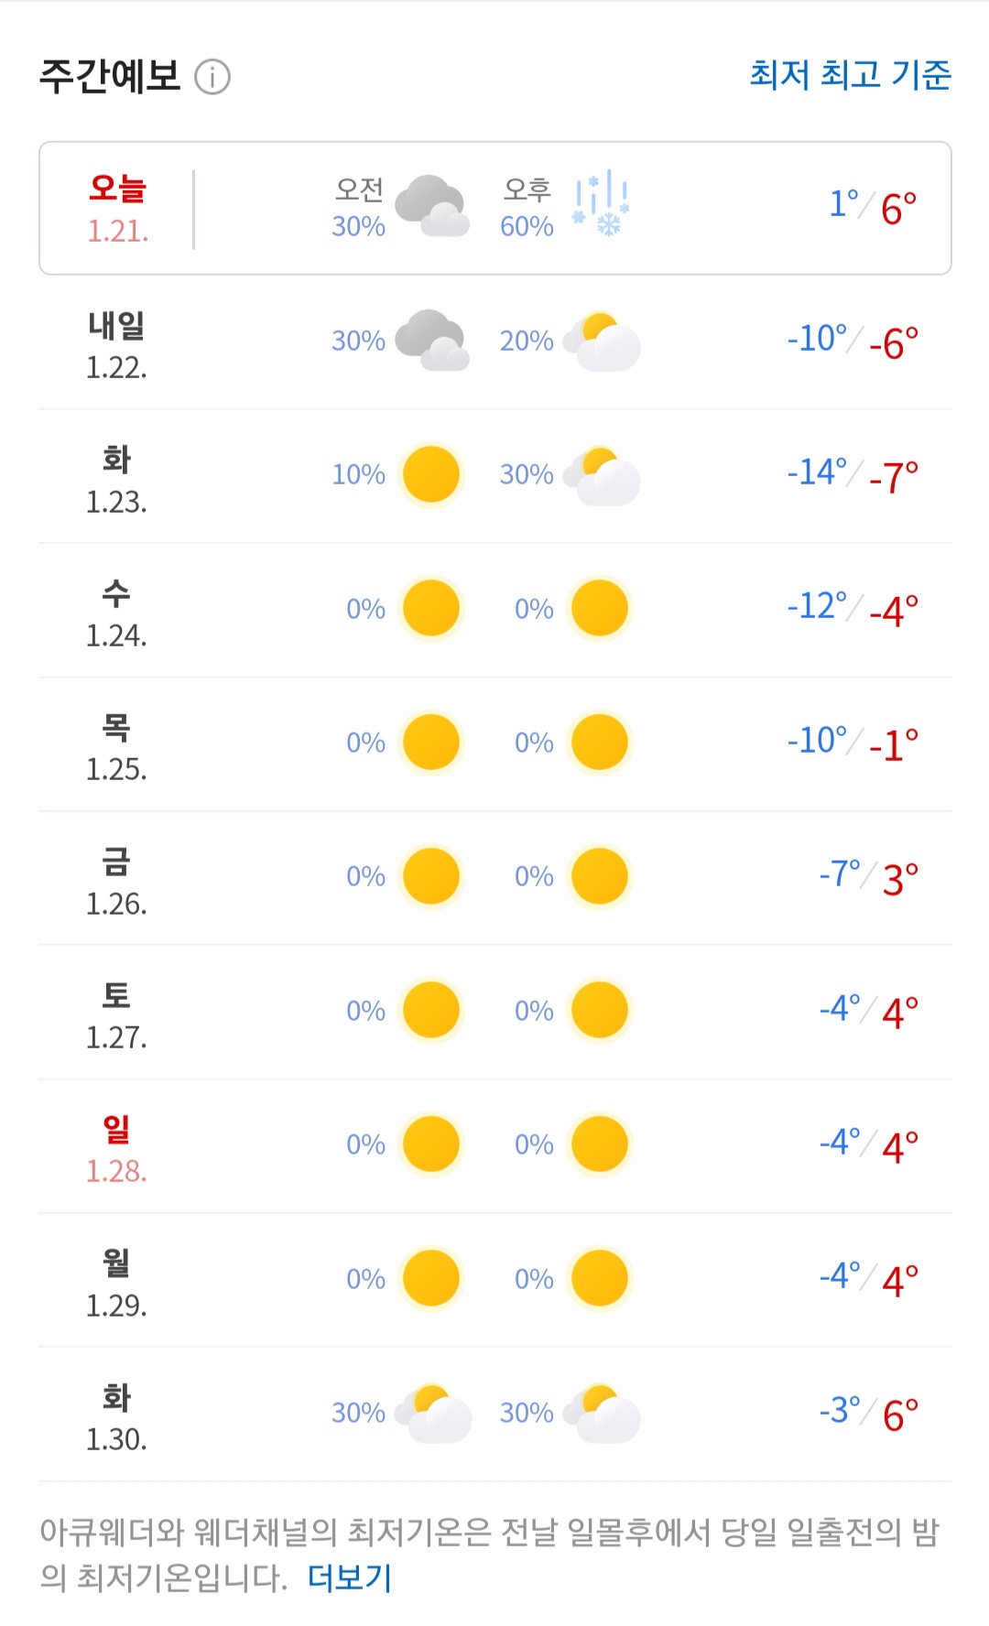Tap the -3°/6° temperature on 1.30
The height and width of the screenshot is (1626, 989).
[x=868, y=1413]
